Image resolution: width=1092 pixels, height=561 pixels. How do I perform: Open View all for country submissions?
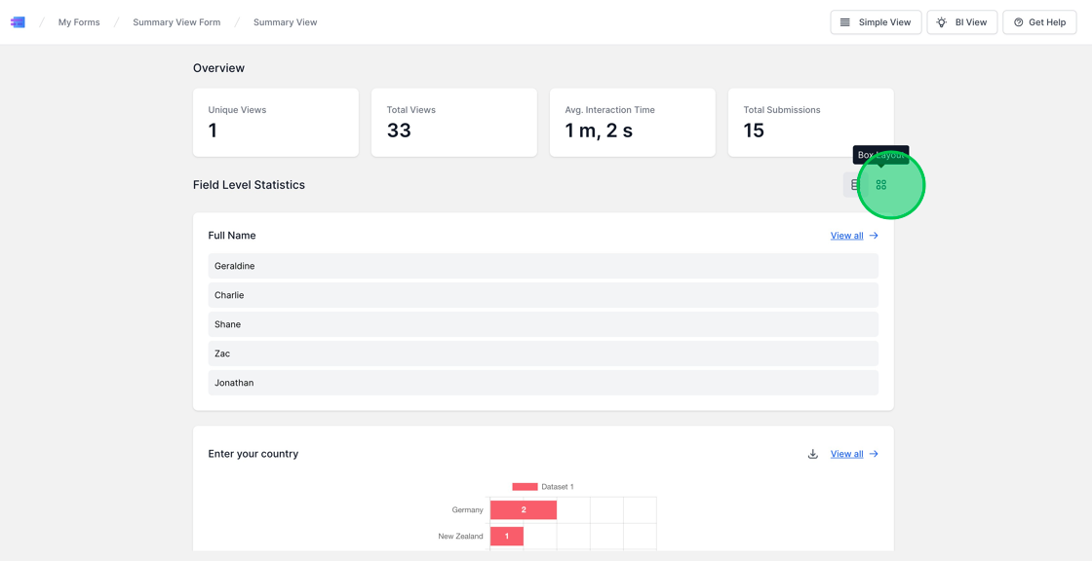(846, 453)
